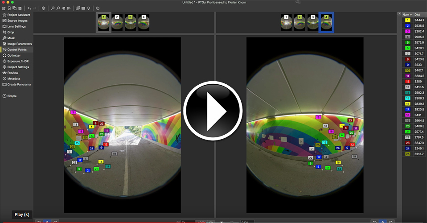Open the gear settings icon in the toolbar
Screen dimensions: 427x223
(x=44, y=8)
